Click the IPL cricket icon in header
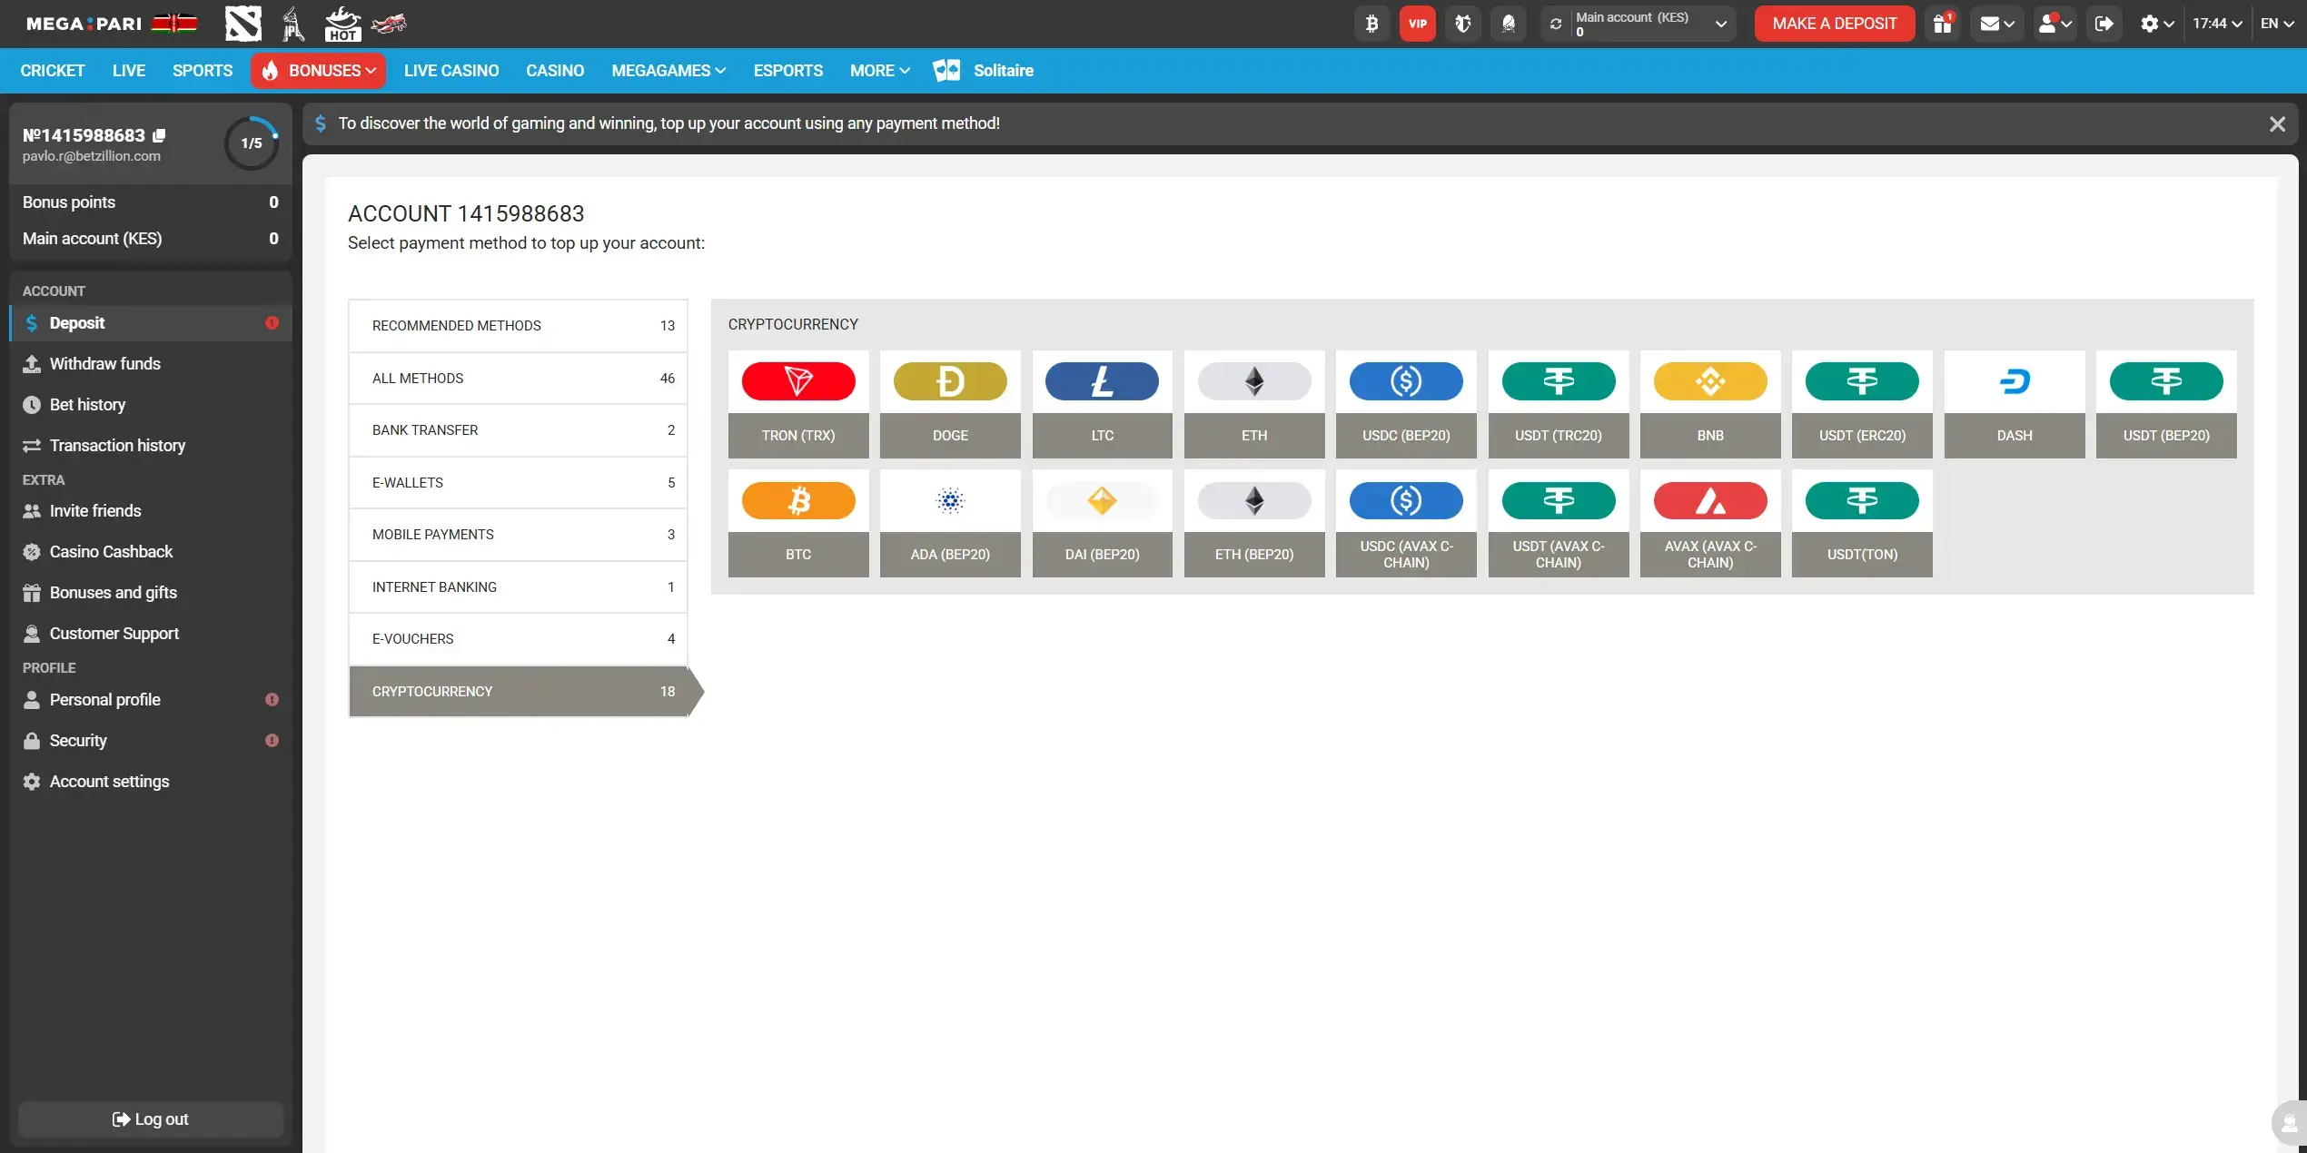This screenshot has height=1153, width=2307. pyautogui.click(x=292, y=24)
